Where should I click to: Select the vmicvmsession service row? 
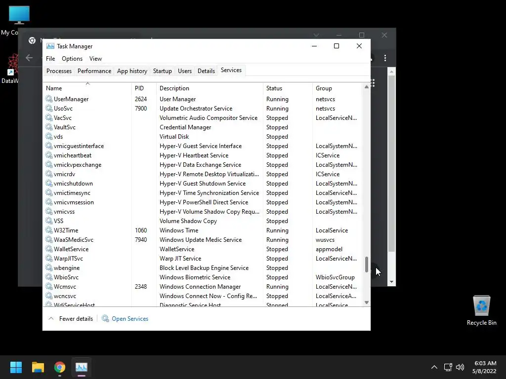[x=203, y=202]
